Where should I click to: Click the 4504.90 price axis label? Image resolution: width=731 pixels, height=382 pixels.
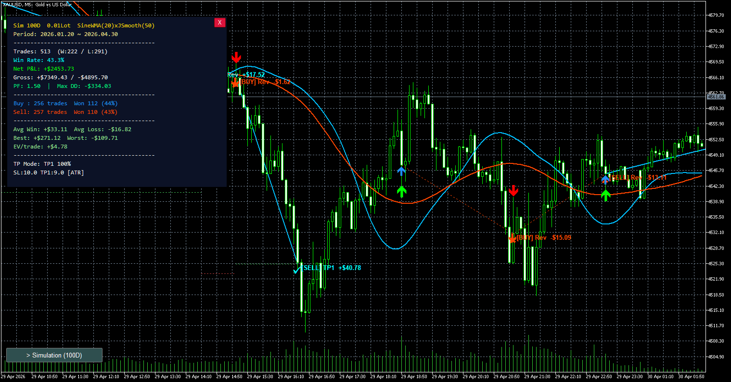pyautogui.click(x=717, y=357)
